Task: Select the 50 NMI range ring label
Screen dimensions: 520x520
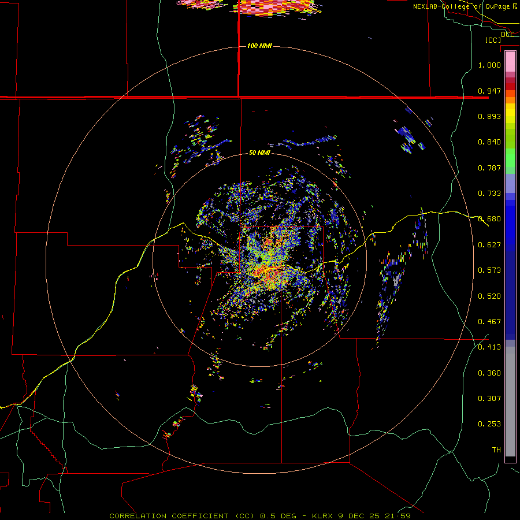Action: (259, 153)
